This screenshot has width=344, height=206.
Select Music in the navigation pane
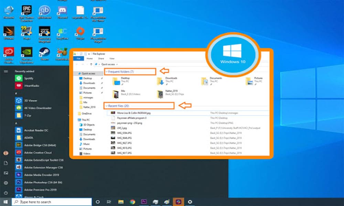(85, 144)
